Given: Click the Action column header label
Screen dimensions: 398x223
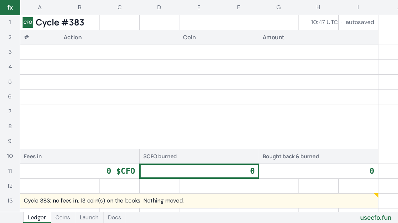Looking at the screenshot, I should (73, 37).
